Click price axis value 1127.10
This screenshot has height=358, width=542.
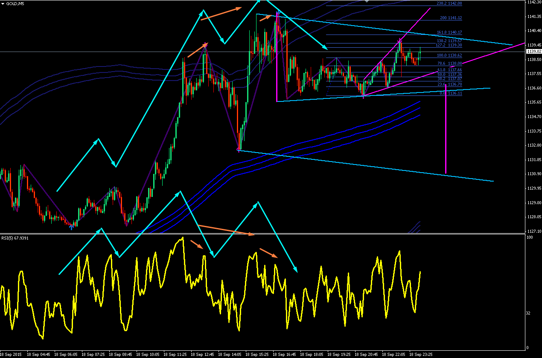tap(533, 231)
